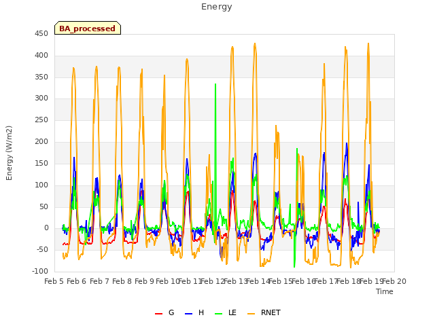Viewport: 435px width, 326px height.
Task: Click the -100 y-axis tick label
Action: (40, 271)
